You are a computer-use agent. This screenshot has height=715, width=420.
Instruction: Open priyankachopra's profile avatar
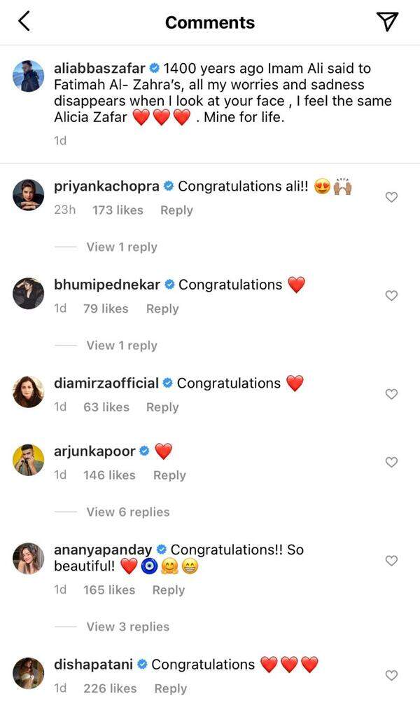tap(29, 194)
